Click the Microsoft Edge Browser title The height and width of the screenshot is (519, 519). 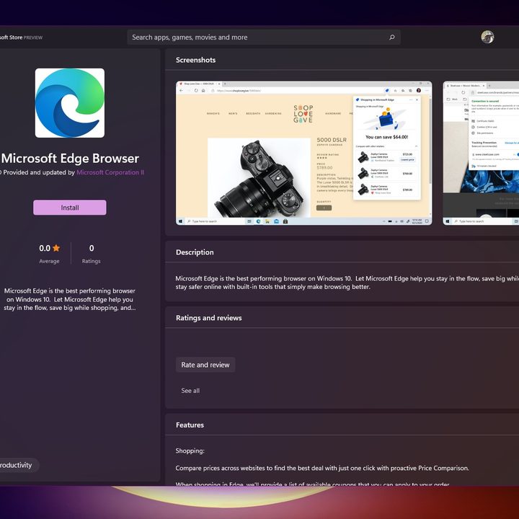click(x=70, y=158)
